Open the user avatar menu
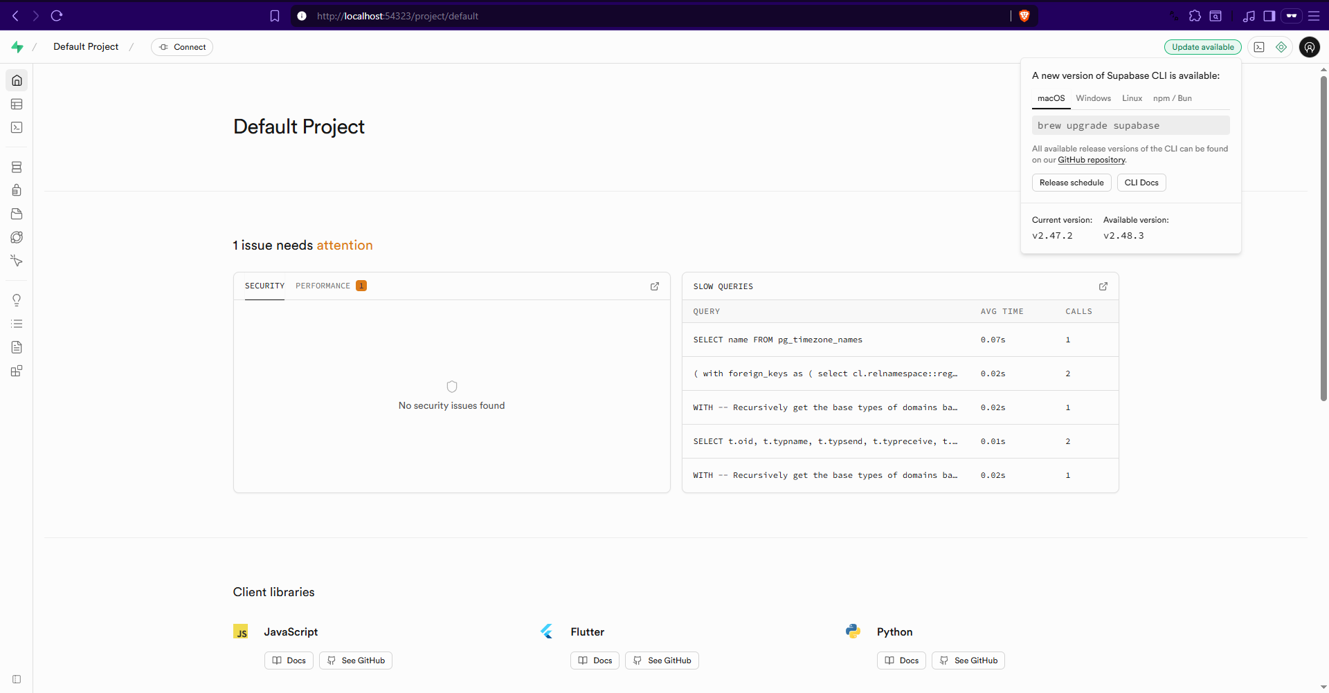Viewport: 1329px width, 693px height. [1310, 47]
